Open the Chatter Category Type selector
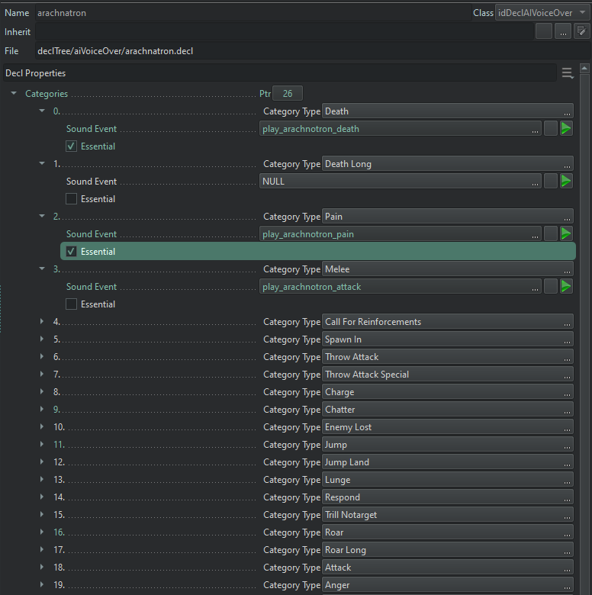The image size is (592, 595). pyautogui.click(x=447, y=410)
